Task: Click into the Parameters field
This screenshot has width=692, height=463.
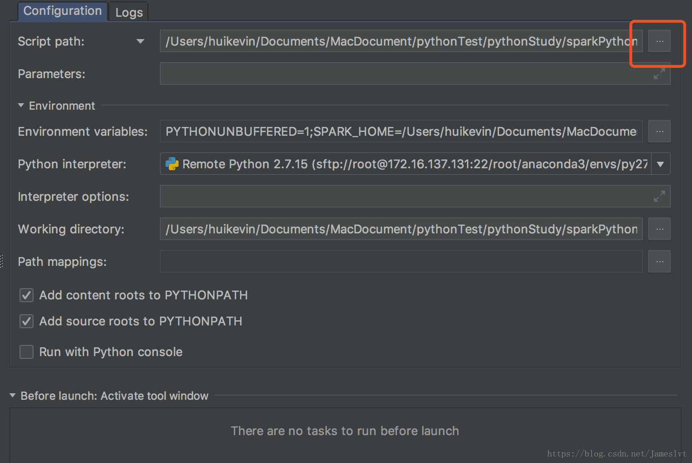Action: click(x=415, y=73)
